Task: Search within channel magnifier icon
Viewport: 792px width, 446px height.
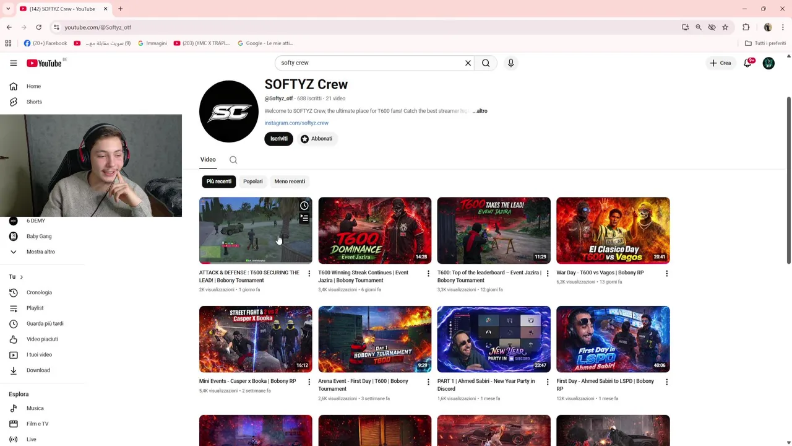Action: [x=233, y=160]
